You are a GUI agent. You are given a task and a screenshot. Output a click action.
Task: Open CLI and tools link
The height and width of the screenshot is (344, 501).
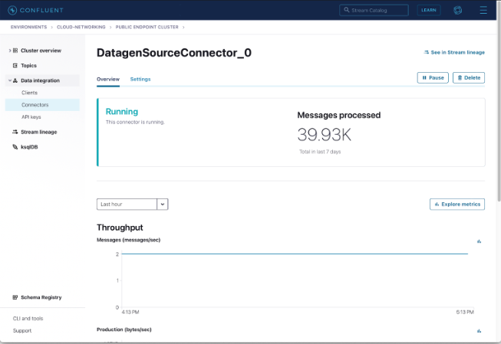(28, 318)
